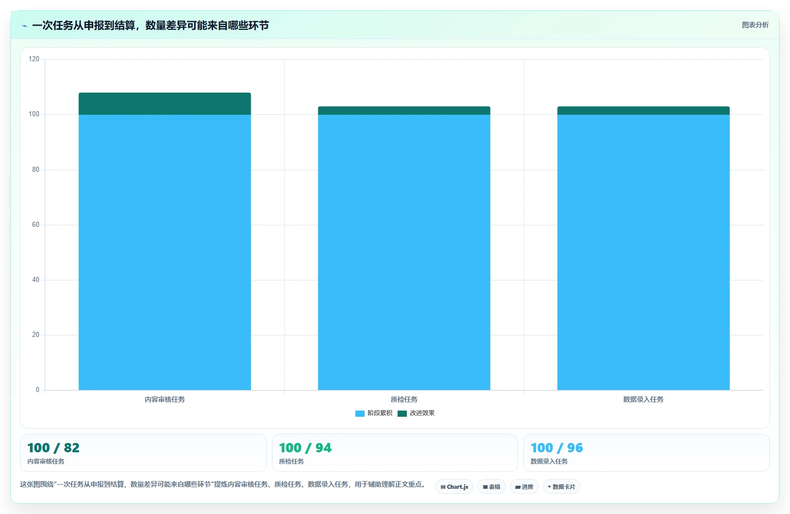
Task: Click the y-axis value 20
Action: click(36, 335)
